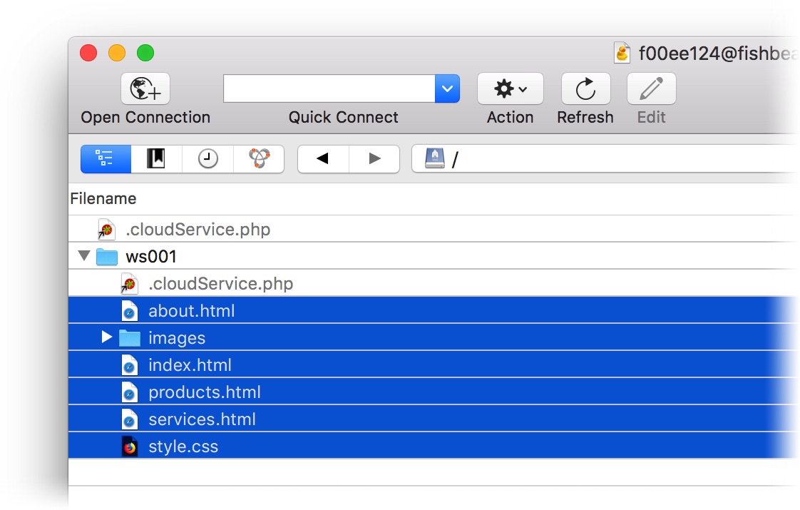The height and width of the screenshot is (510, 800).
Task: Click the top-level .cloudService.php file icon
Action: (x=107, y=230)
